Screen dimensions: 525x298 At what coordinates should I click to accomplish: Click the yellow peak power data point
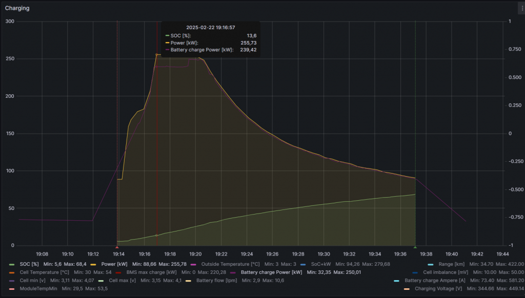click(157, 54)
